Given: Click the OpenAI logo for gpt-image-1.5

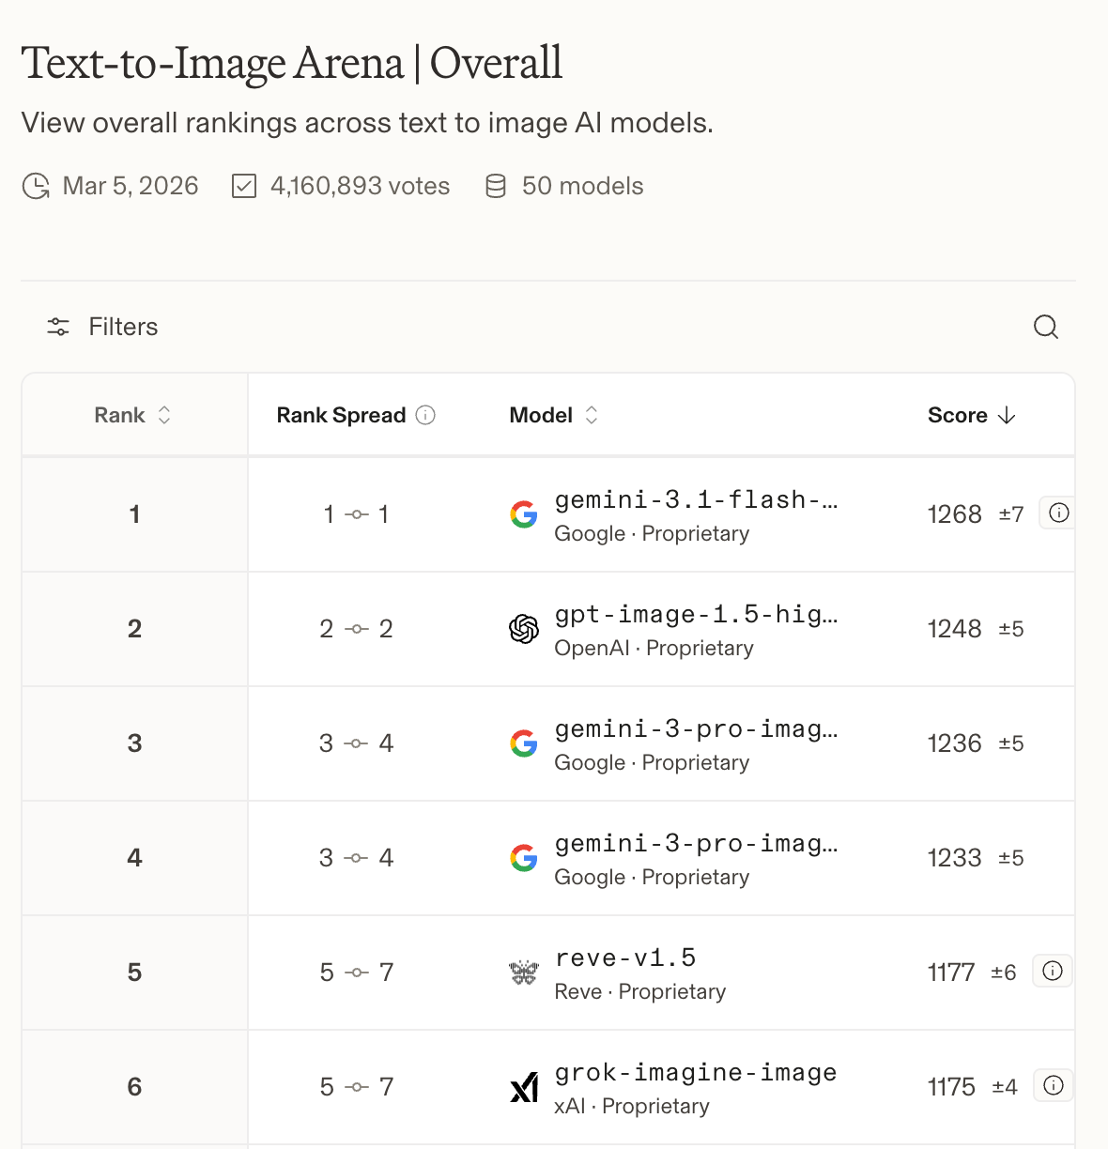Looking at the screenshot, I should click(524, 629).
